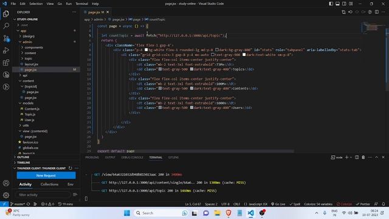
Task: Open the Manage gear settings icon
Action: [x=6, y=195]
